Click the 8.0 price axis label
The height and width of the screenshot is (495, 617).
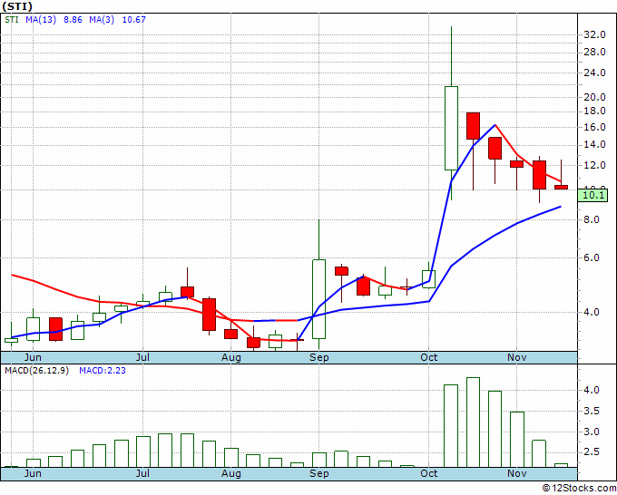tap(592, 219)
